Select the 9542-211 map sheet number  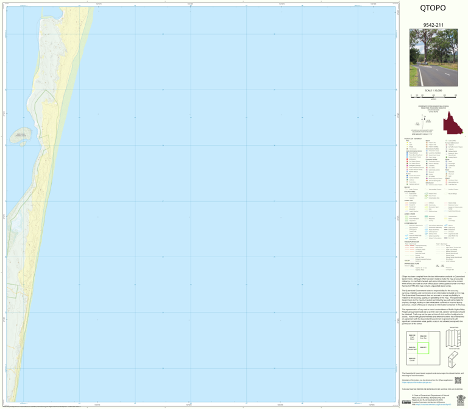click(433, 25)
